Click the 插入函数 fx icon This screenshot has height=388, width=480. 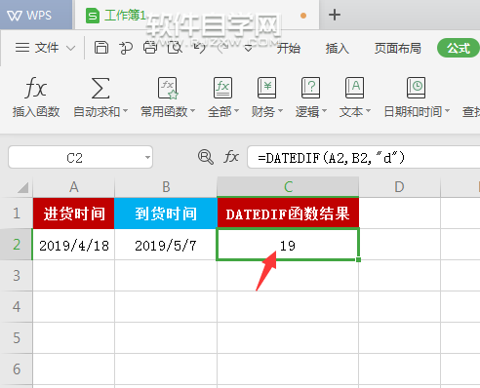(36, 88)
